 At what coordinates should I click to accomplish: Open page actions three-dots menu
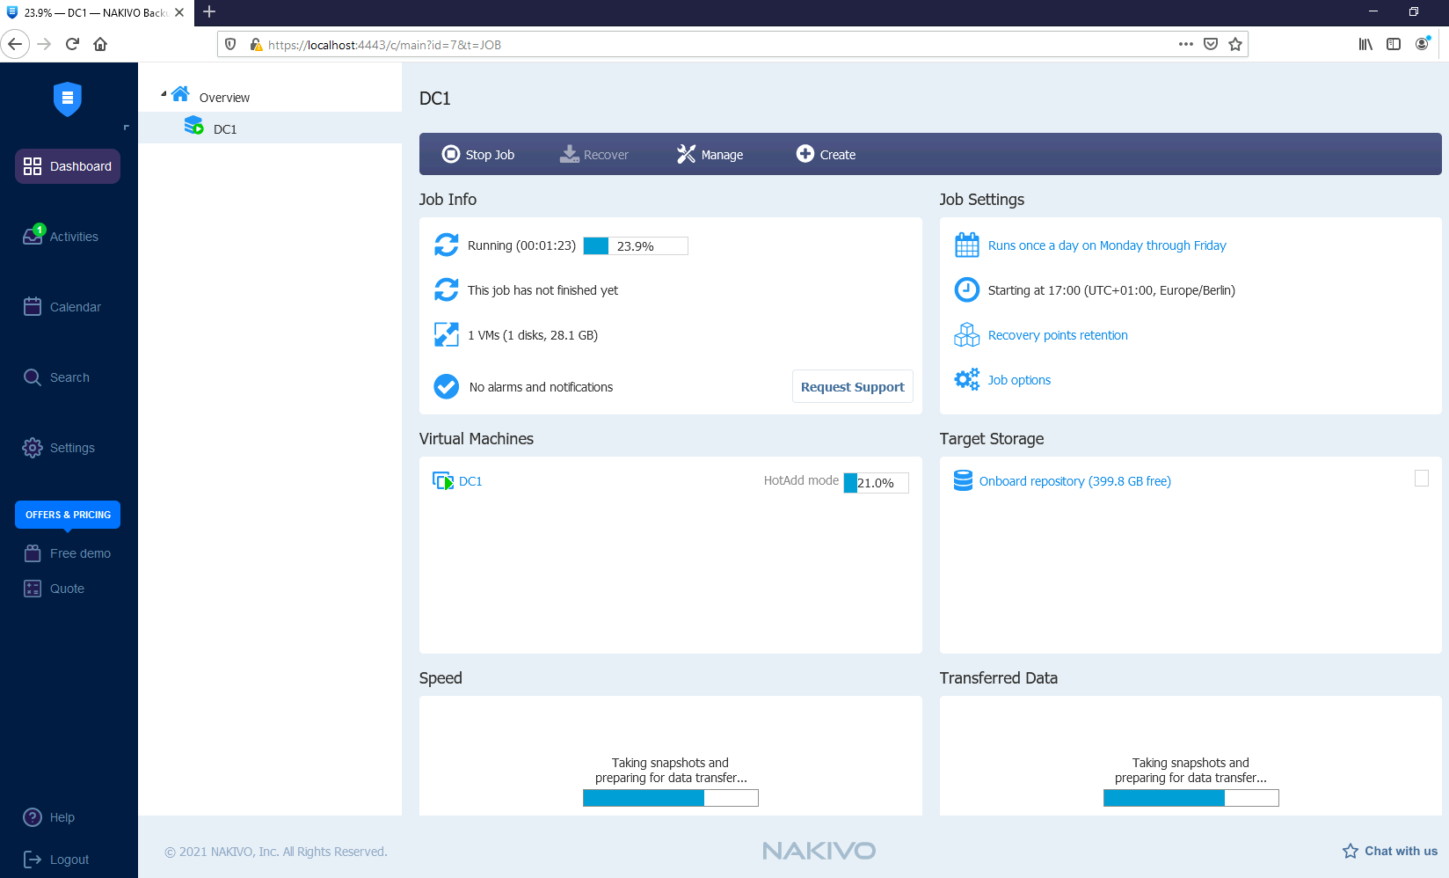pyautogui.click(x=1186, y=44)
